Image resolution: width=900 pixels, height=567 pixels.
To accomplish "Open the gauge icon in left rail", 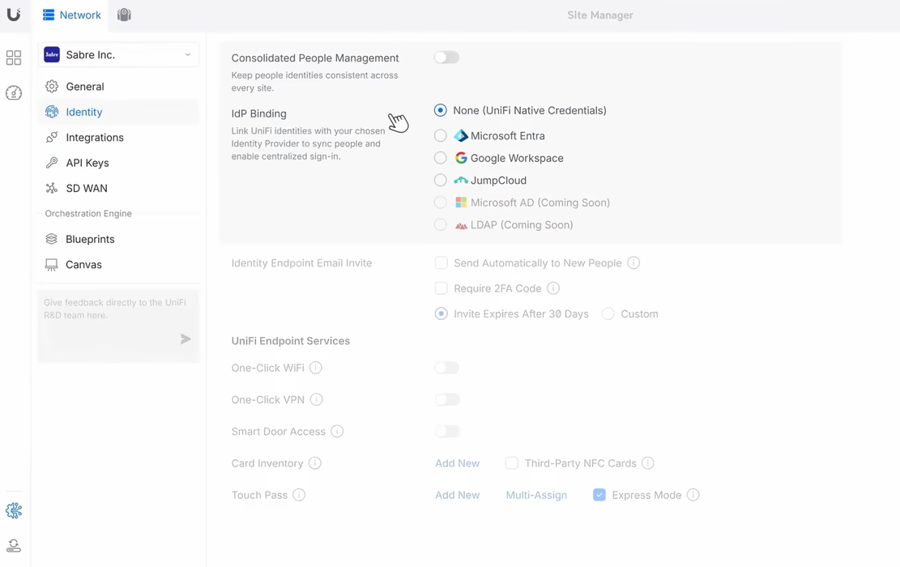I will pyautogui.click(x=14, y=93).
